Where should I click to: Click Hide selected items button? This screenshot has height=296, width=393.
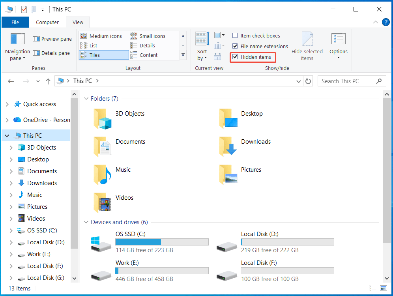(307, 46)
